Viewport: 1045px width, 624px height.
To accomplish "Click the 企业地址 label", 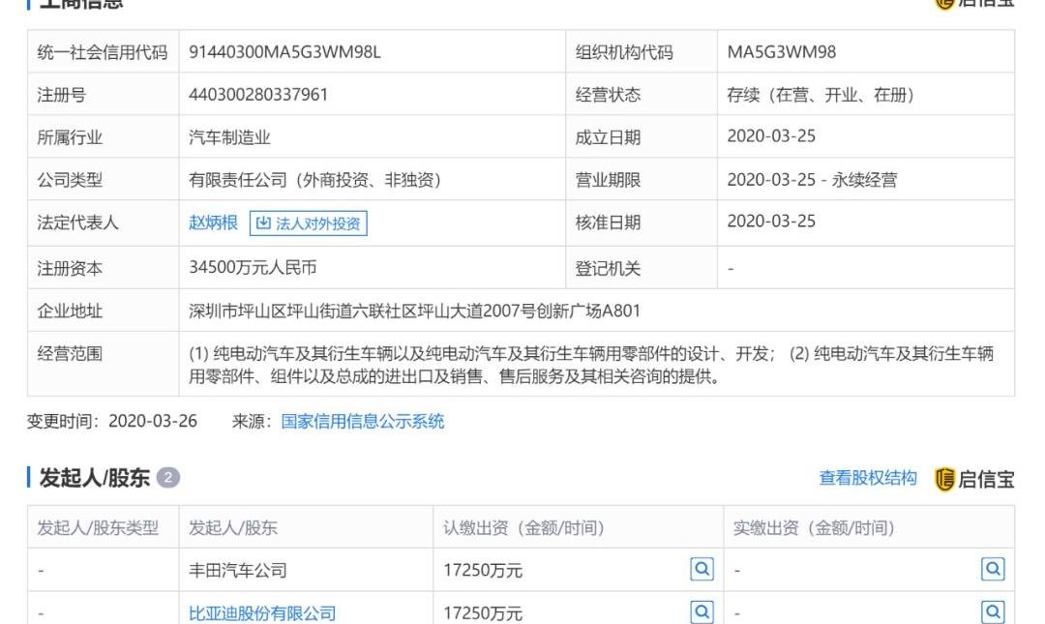I will pyautogui.click(x=70, y=311).
